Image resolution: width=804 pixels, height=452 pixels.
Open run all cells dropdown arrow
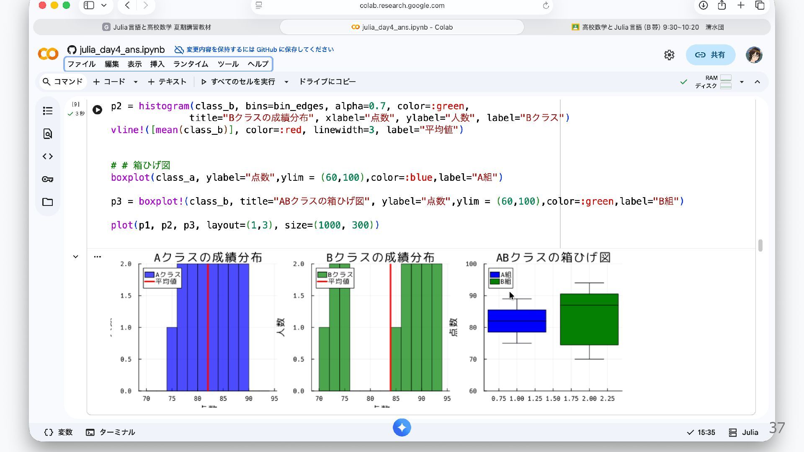[x=286, y=82]
